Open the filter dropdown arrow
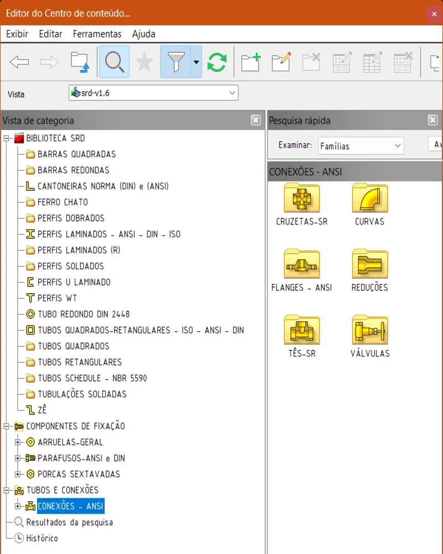443x554 pixels. tap(196, 62)
